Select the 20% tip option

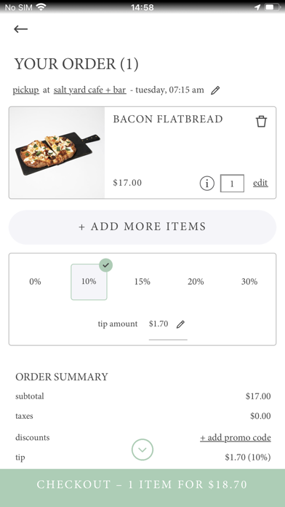click(x=196, y=282)
